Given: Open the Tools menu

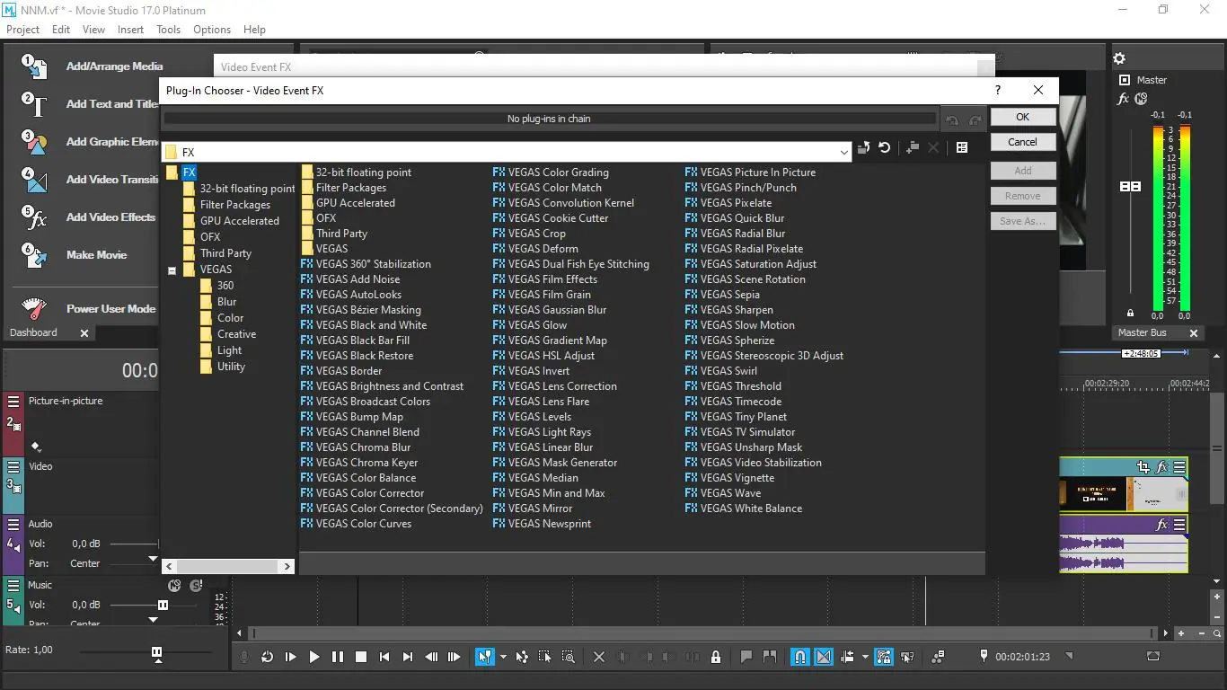Looking at the screenshot, I should click(168, 30).
